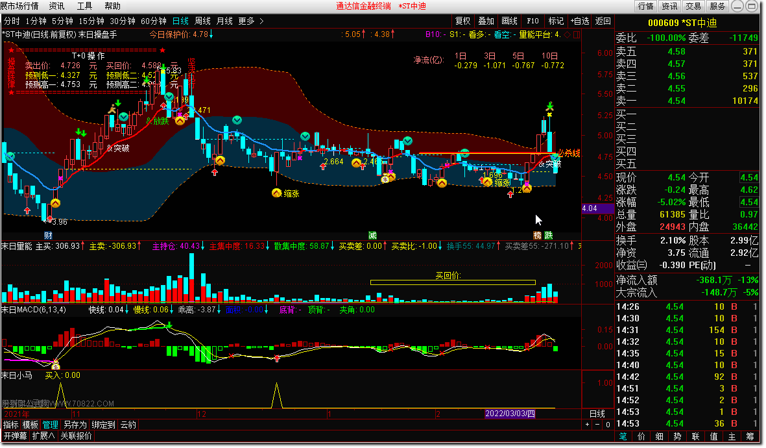Zoom in chart with + button
The image size is (766, 448).
click(588, 425)
